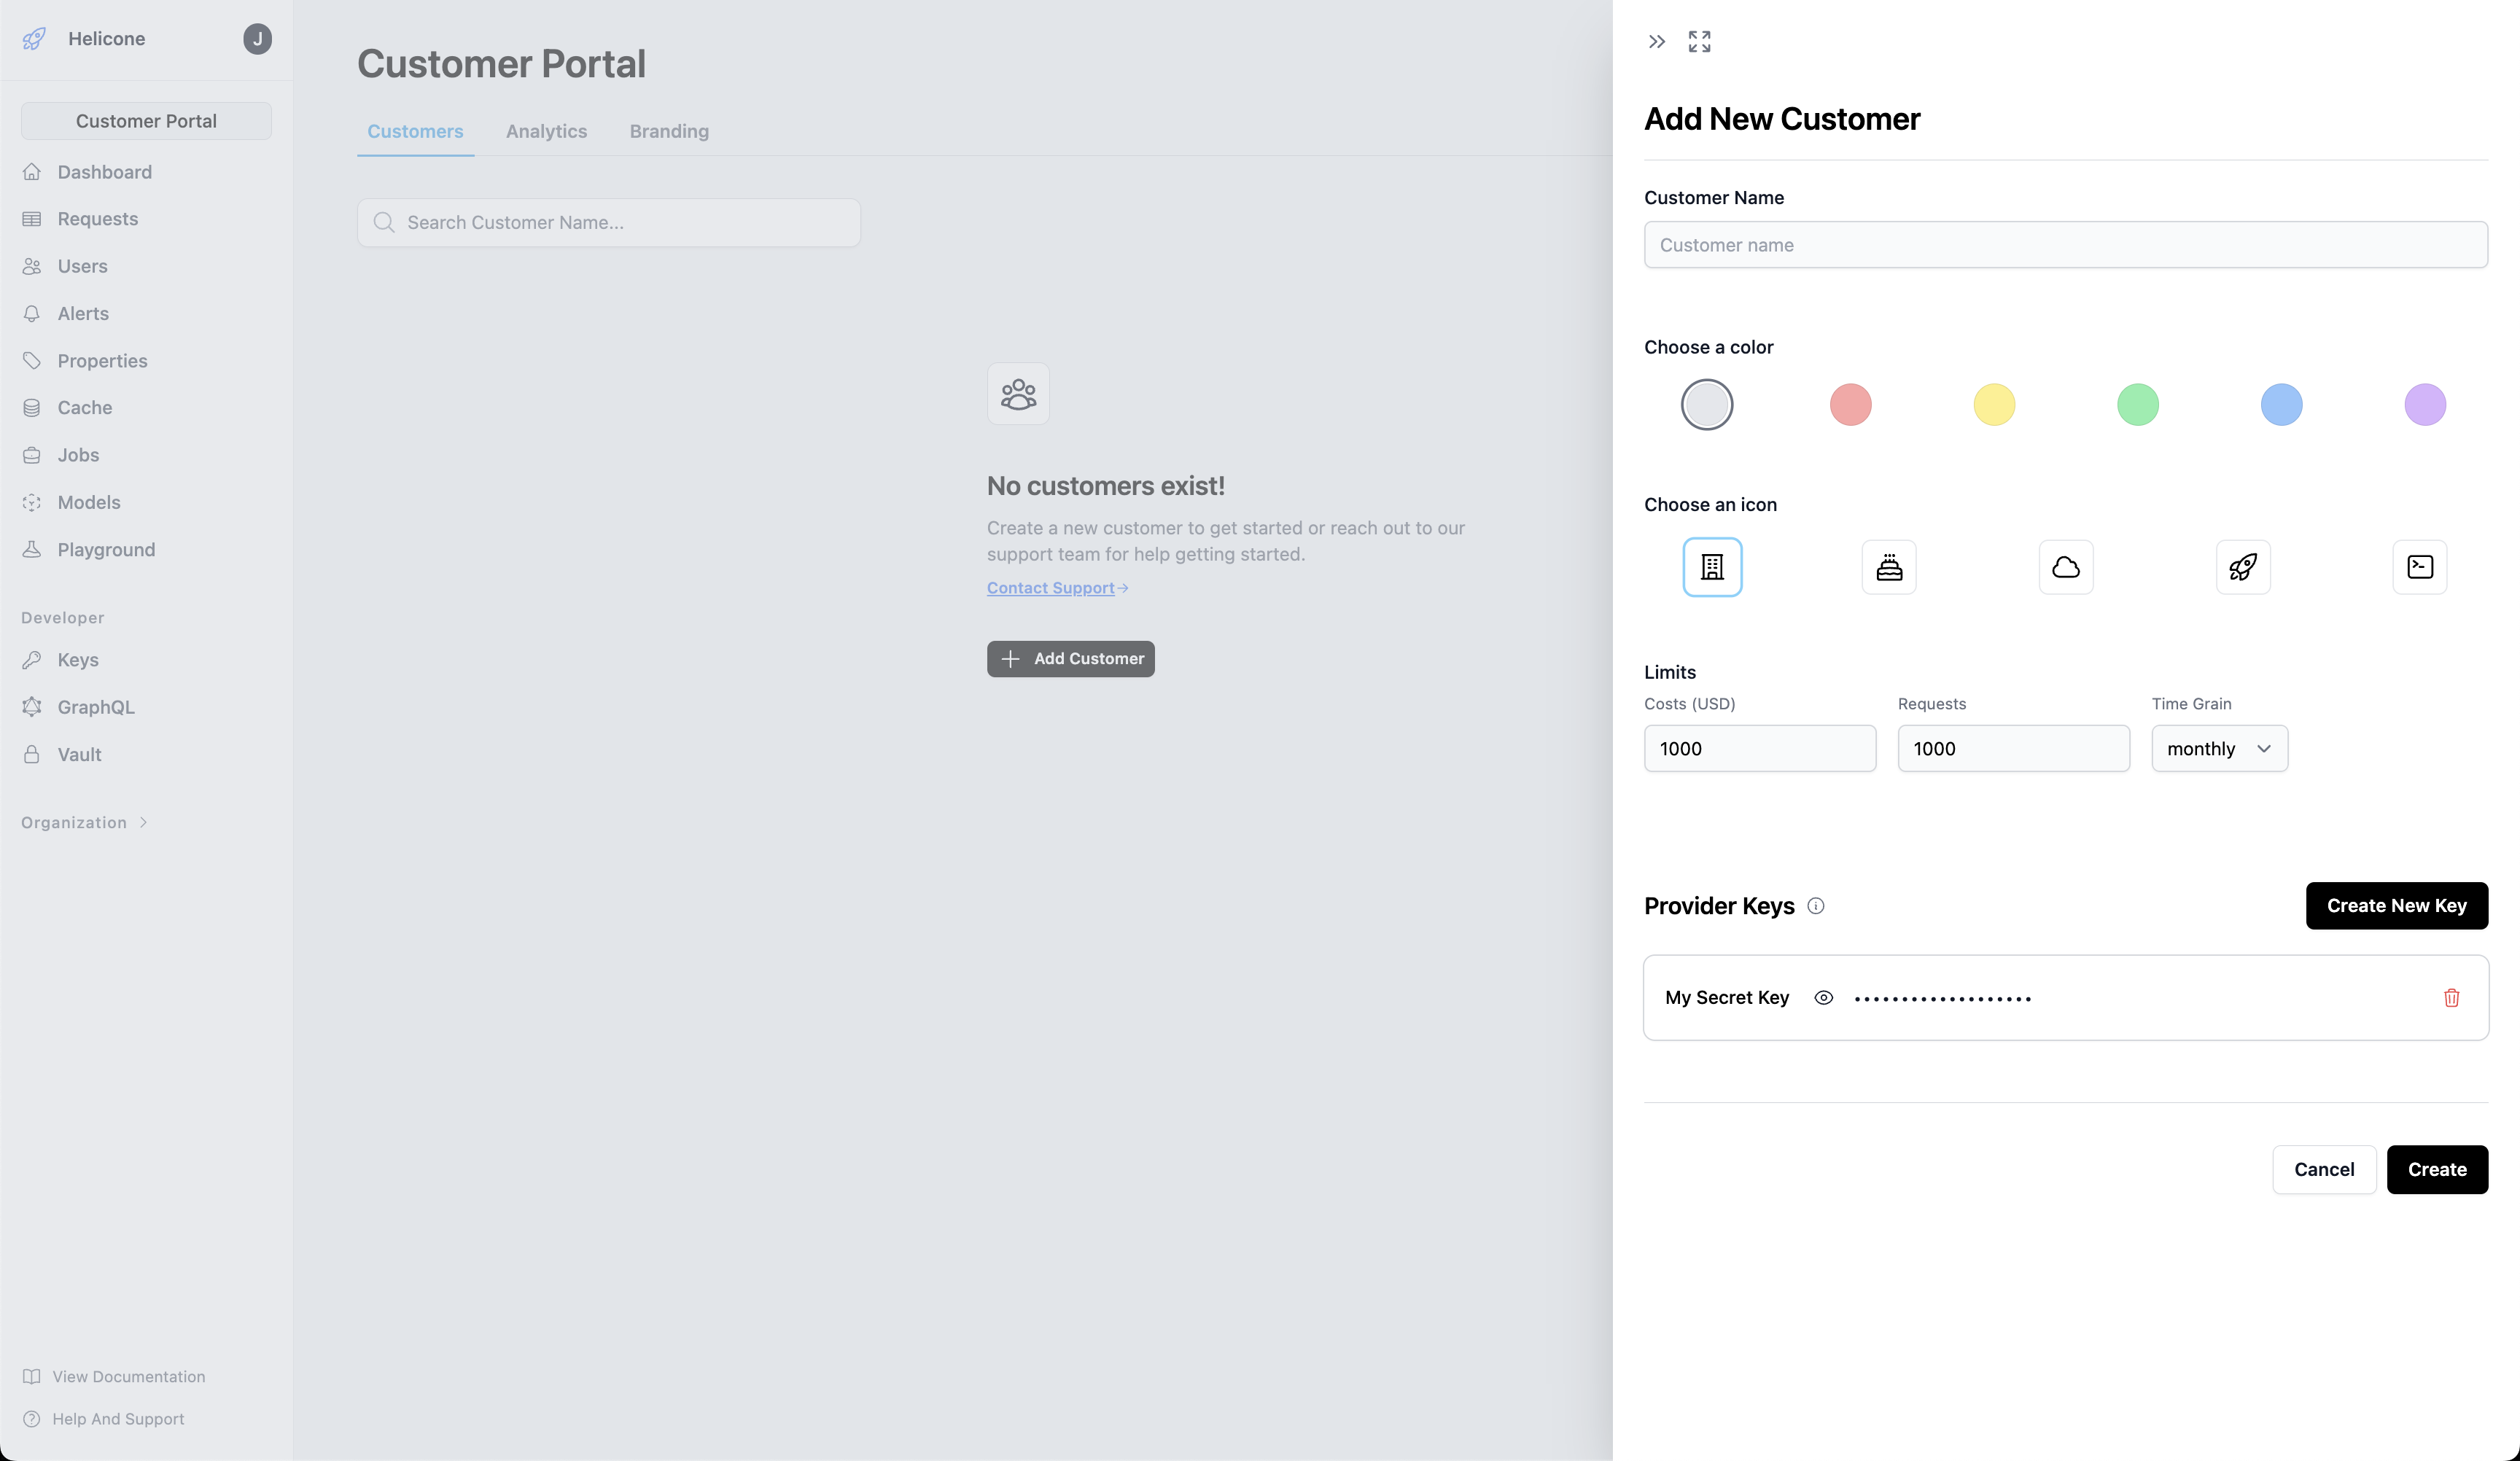Viewport: 2520px width, 1461px height.
Task: Choose the cake icon for the customer
Action: [1889, 567]
